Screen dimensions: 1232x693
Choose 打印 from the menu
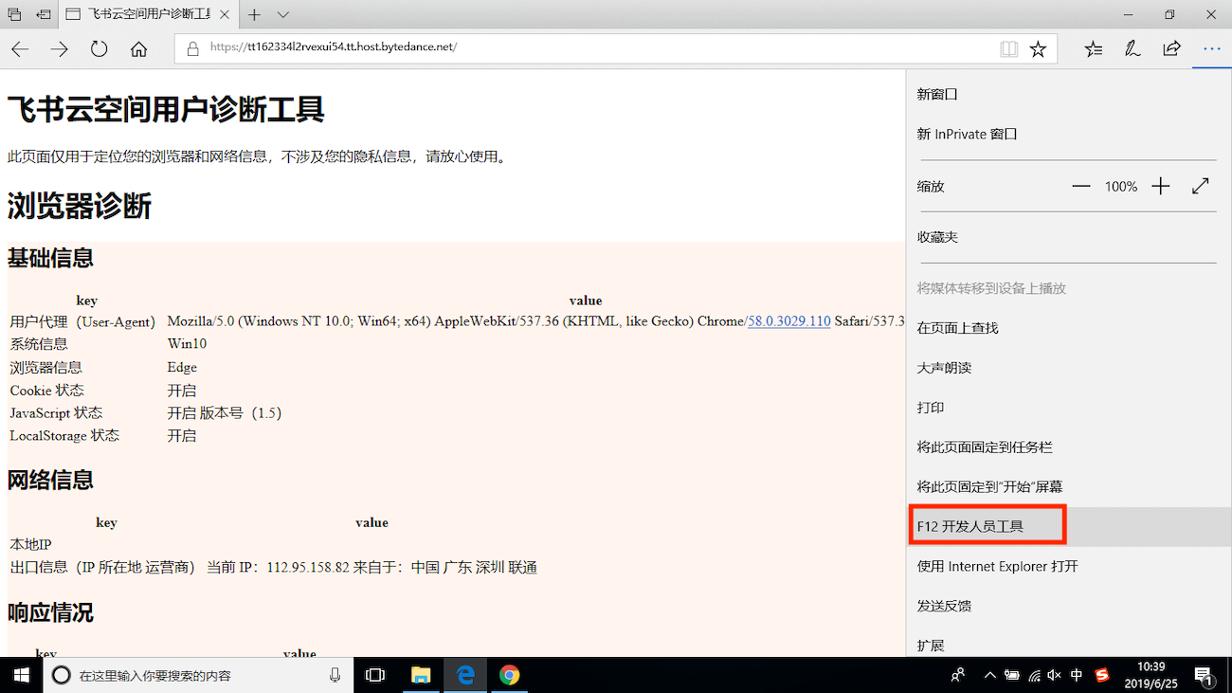coord(1069,408)
